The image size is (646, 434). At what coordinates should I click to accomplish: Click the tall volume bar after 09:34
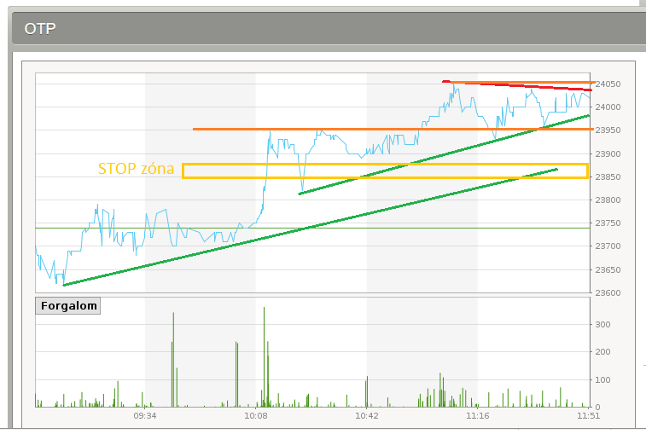point(173,360)
